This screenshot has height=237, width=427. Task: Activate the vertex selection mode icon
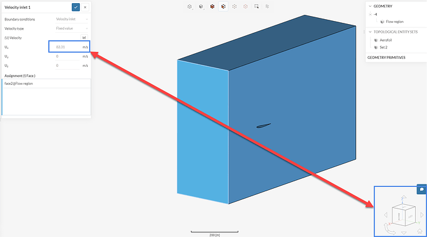245,7
